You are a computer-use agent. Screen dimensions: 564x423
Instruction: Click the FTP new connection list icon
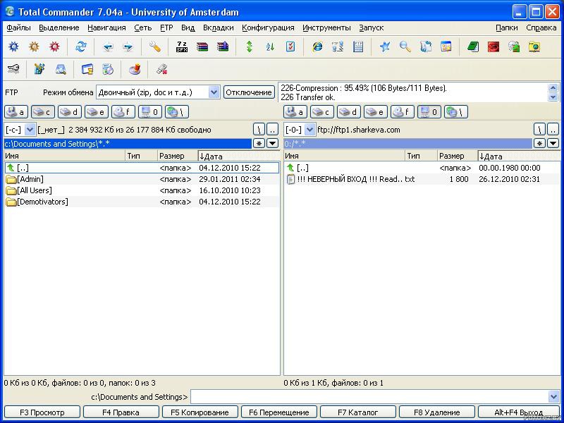coord(358,47)
